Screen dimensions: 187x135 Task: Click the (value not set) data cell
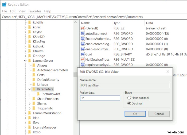click(x=156, y=28)
